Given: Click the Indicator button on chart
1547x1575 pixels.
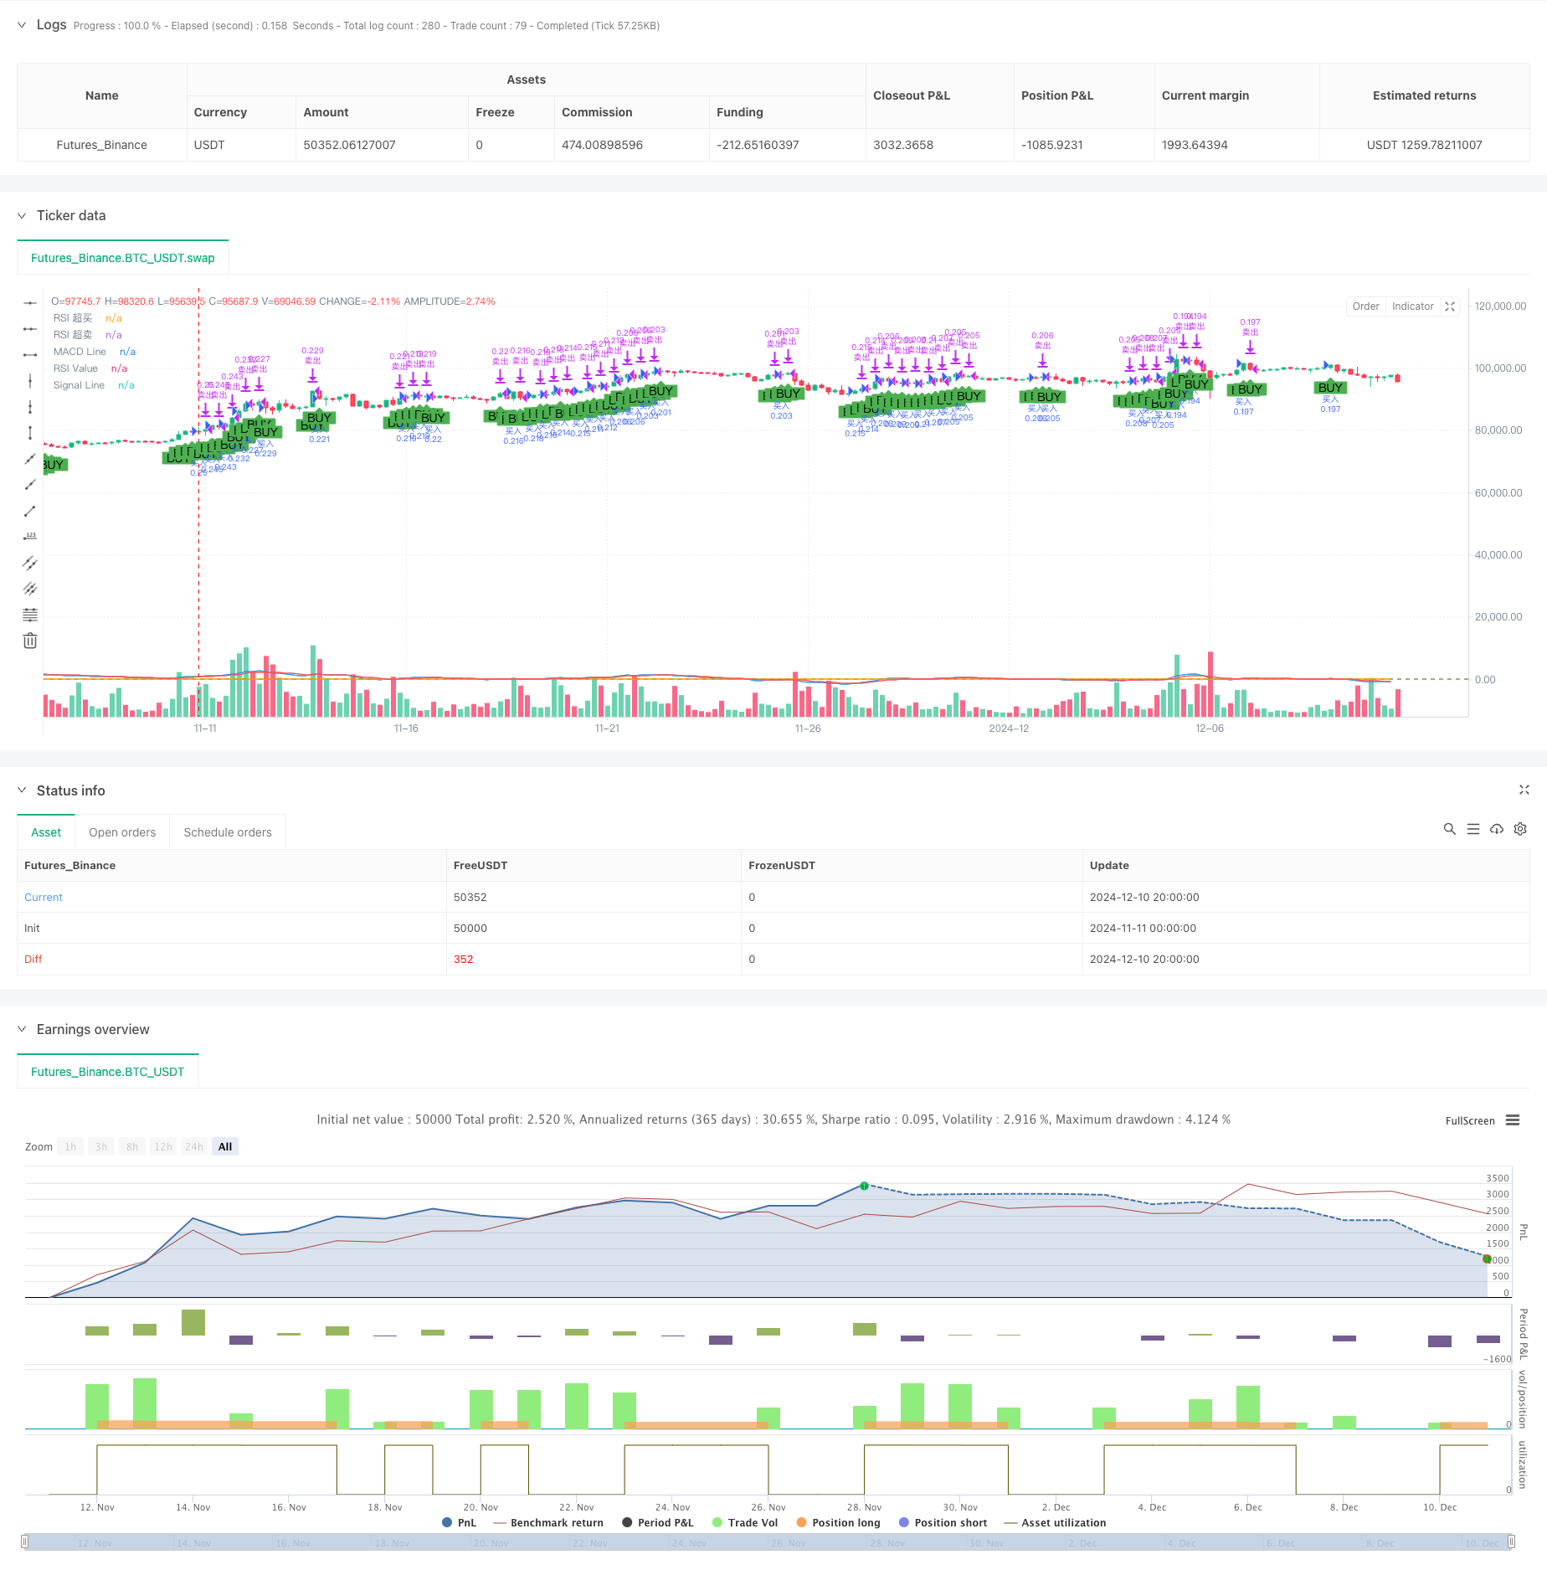Looking at the screenshot, I should (1412, 306).
